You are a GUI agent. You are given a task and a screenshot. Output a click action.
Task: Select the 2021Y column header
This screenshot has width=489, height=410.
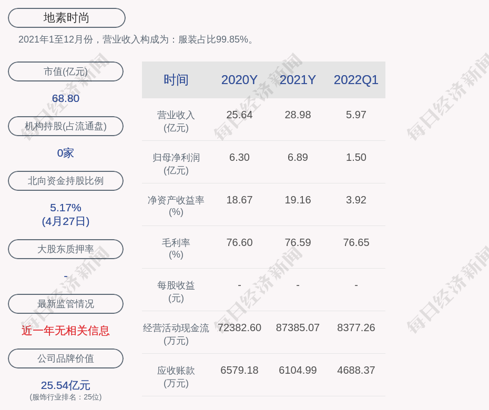click(298, 80)
